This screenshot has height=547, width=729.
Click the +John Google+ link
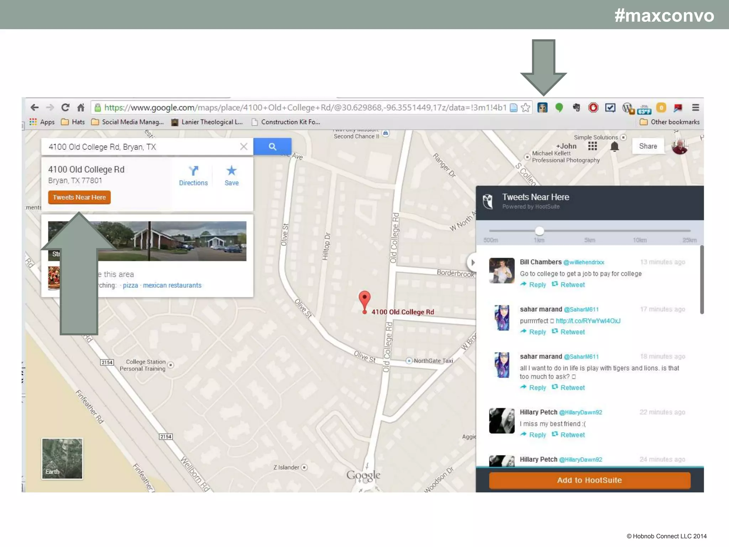coord(566,146)
